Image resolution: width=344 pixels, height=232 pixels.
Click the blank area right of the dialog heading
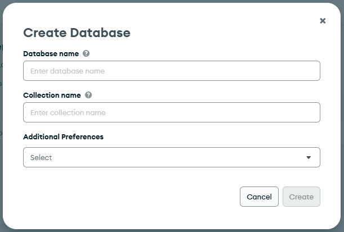tap(225, 33)
